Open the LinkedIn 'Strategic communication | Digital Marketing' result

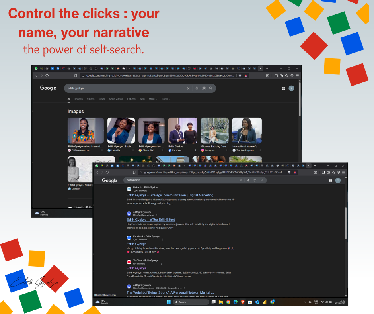[170, 195]
